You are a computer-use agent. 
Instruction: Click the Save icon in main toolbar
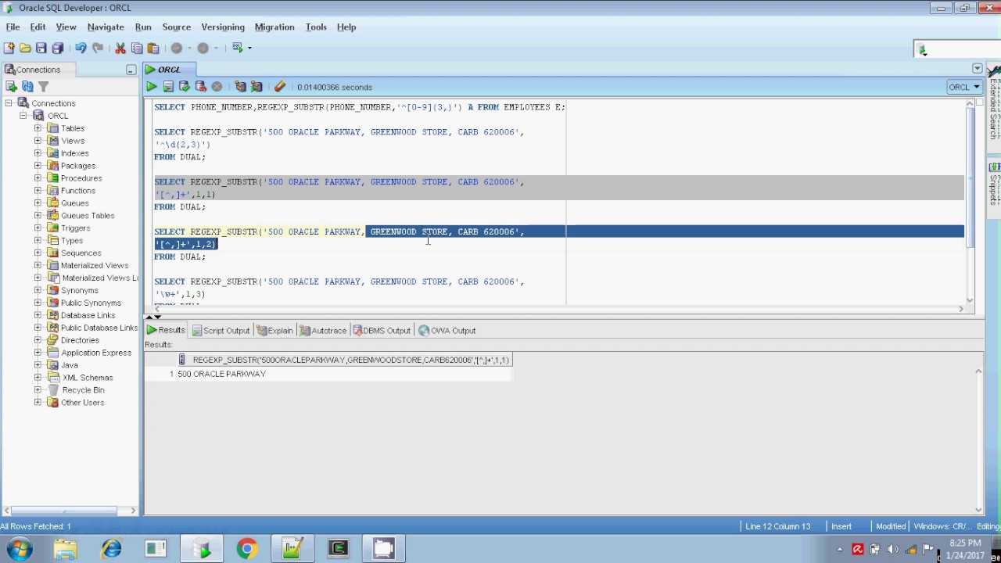(x=41, y=48)
